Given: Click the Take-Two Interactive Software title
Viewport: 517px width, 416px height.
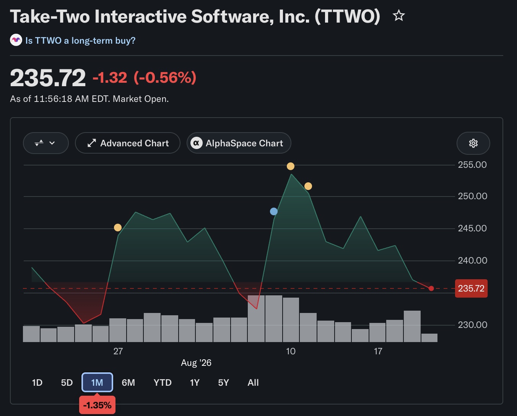Looking at the screenshot, I should tap(195, 16).
